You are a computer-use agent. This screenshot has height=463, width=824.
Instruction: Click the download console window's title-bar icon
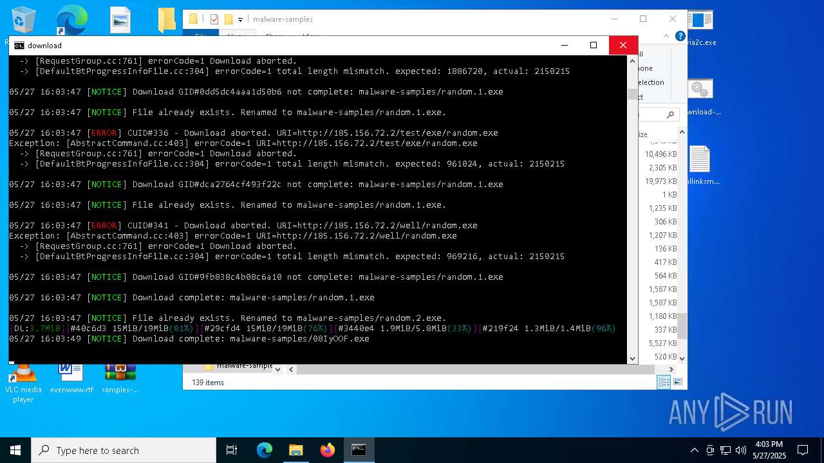pos(19,45)
